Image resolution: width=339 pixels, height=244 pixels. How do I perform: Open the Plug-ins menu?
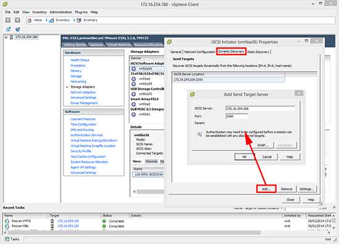(x=81, y=12)
